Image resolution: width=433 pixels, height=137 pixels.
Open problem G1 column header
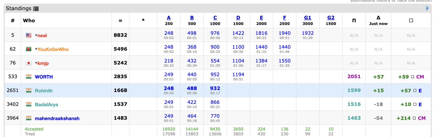307,18
